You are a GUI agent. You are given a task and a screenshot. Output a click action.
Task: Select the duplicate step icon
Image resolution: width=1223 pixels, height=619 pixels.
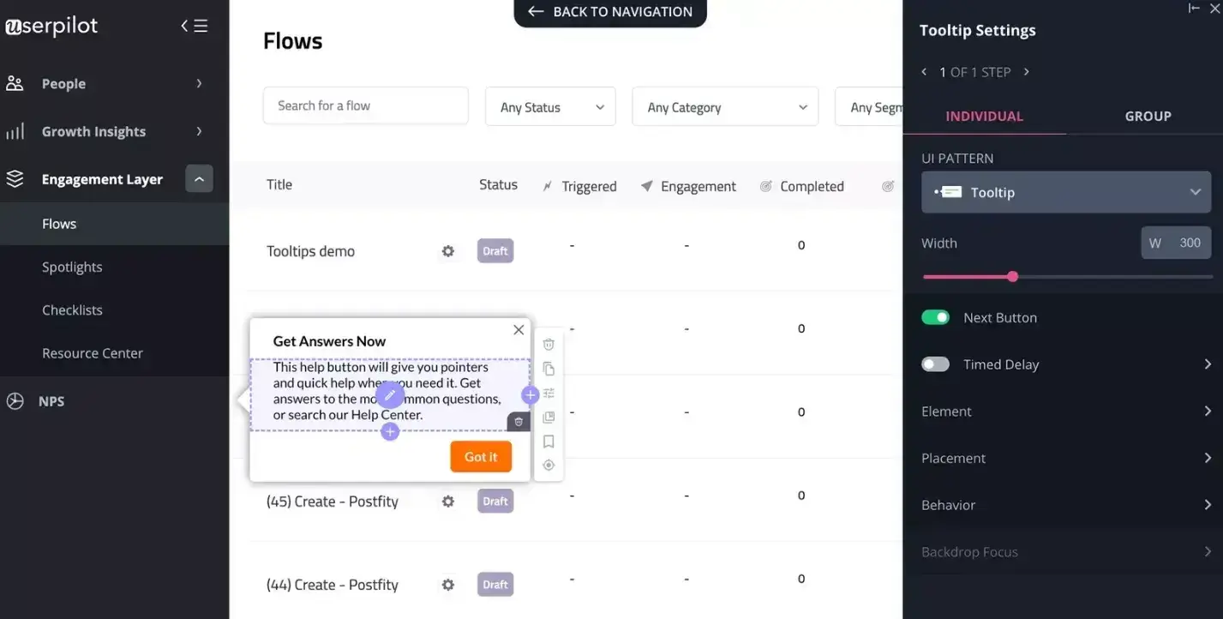(549, 368)
